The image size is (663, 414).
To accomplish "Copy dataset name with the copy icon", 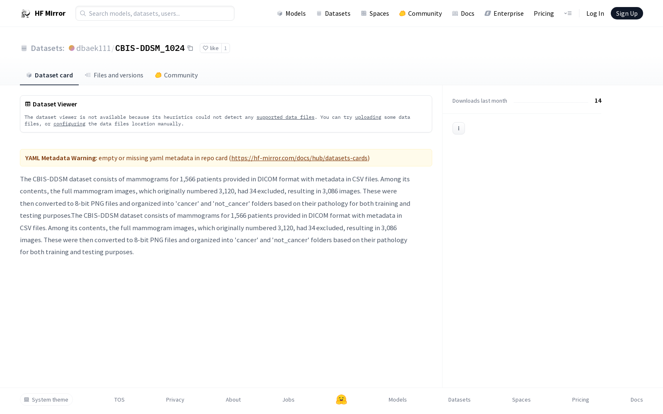I will point(190,48).
